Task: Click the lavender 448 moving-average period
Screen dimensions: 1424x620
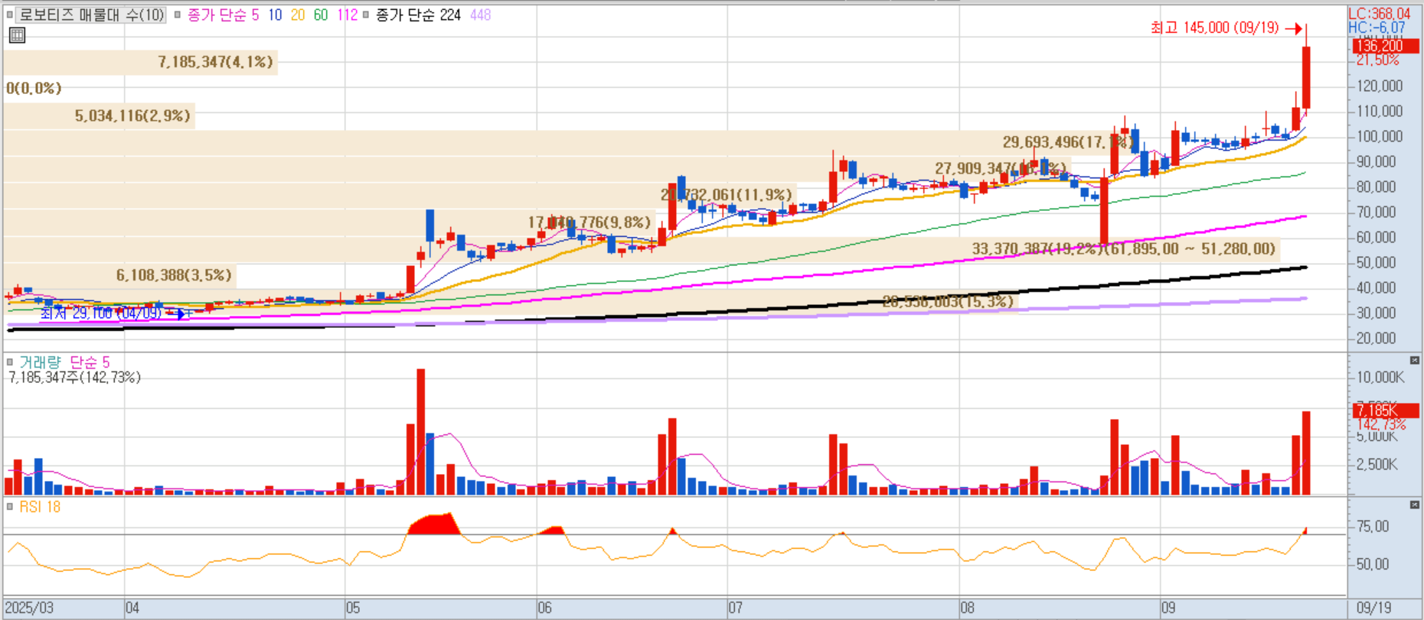Action: [480, 15]
